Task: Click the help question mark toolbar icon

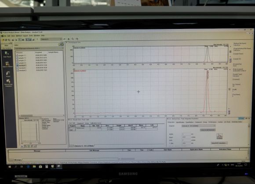Action: [37, 39]
